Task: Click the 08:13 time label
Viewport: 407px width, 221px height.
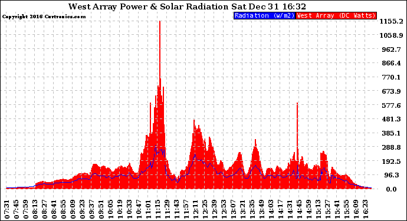Action: [35, 209]
